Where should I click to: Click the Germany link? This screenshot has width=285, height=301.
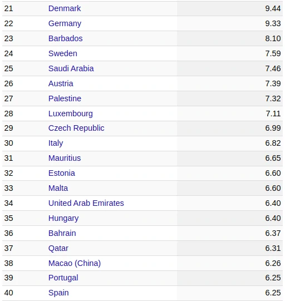click(65, 23)
